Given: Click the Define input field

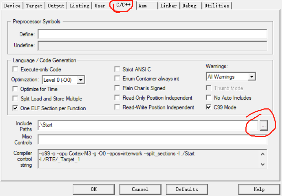Looking at the screenshot, I should click(x=152, y=34).
